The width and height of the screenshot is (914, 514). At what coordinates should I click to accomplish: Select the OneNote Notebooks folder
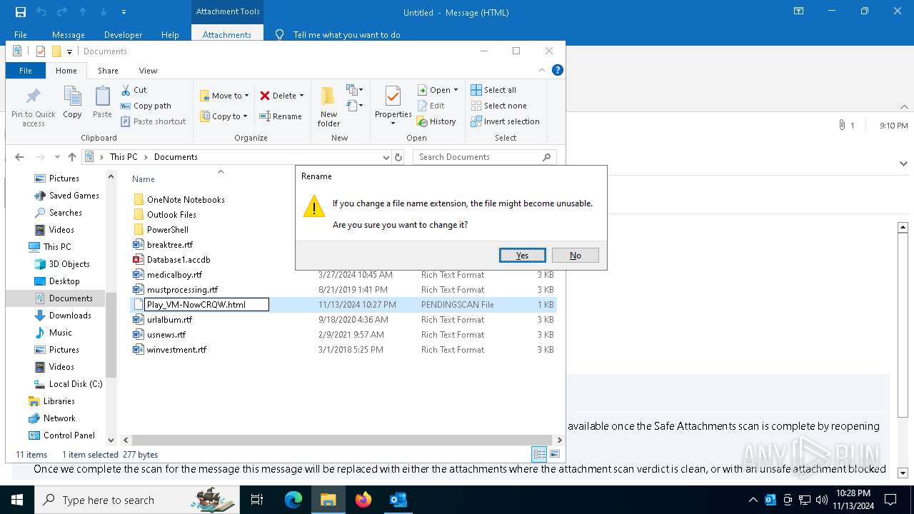click(x=179, y=200)
